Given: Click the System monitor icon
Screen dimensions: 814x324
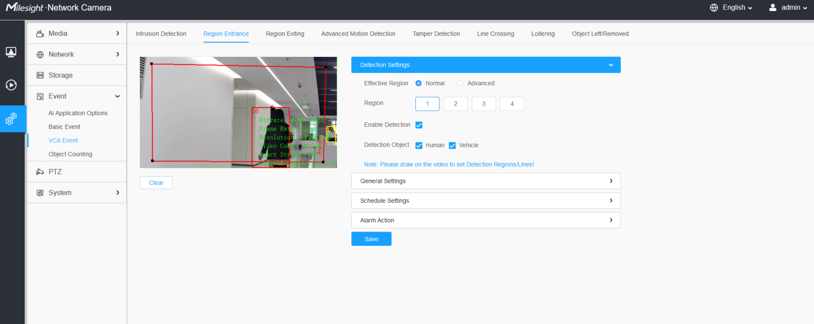Looking at the screenshot, I should (40, 193).
